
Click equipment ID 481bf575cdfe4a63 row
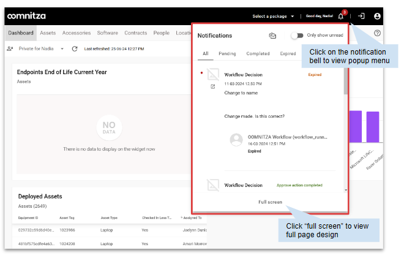(x=36, y=244)
